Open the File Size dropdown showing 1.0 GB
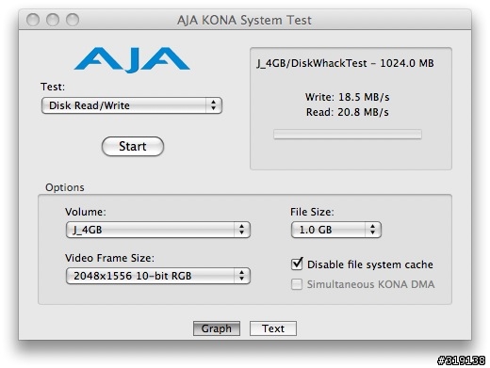Image resolution: width=490 pixels, height=368 pixels. click(x=336, y=230)
